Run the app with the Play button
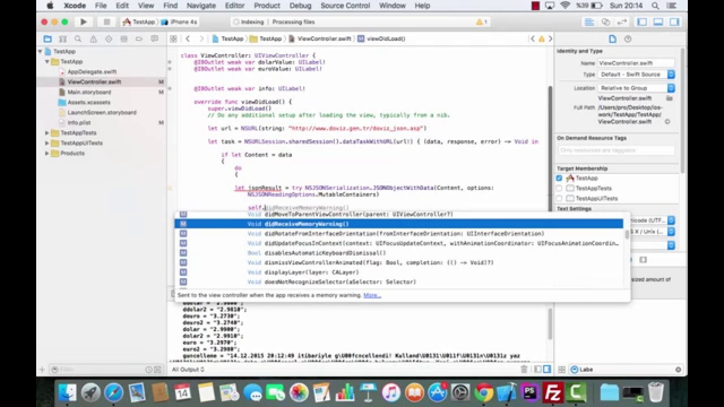Viewport: 724px width, 407px height. pyautogui.click(x=83, y=22)
